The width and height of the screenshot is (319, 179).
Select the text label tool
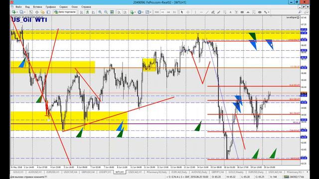[x=236, y=12]
